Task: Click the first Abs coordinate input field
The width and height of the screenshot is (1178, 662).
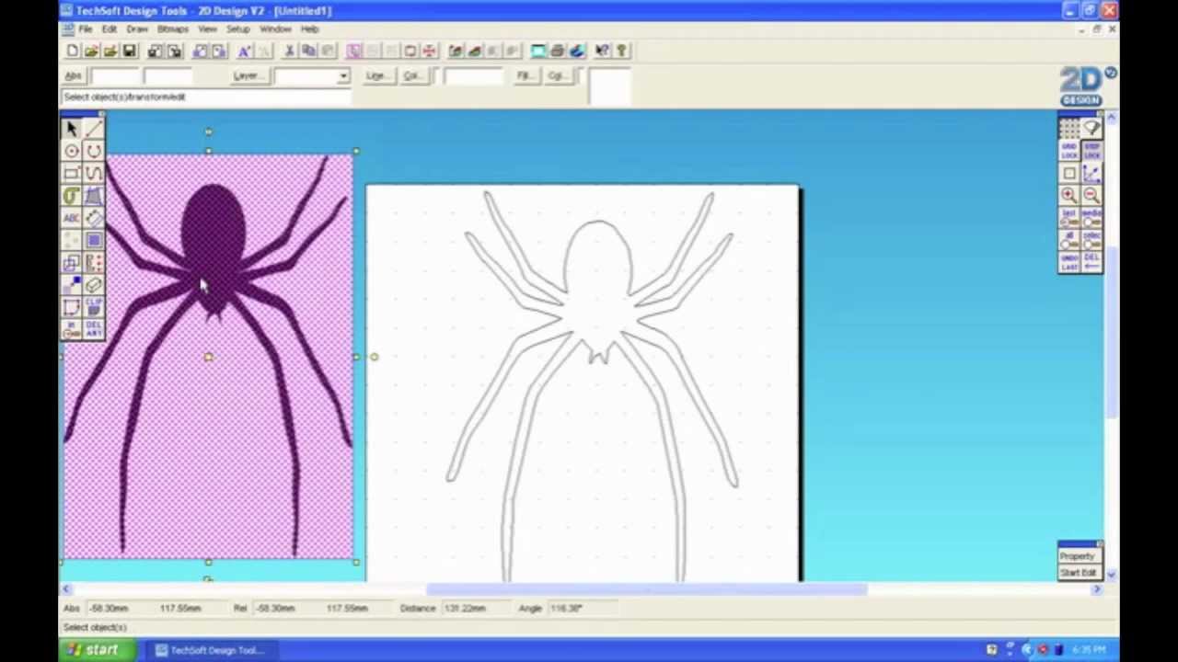Action: 115,76
